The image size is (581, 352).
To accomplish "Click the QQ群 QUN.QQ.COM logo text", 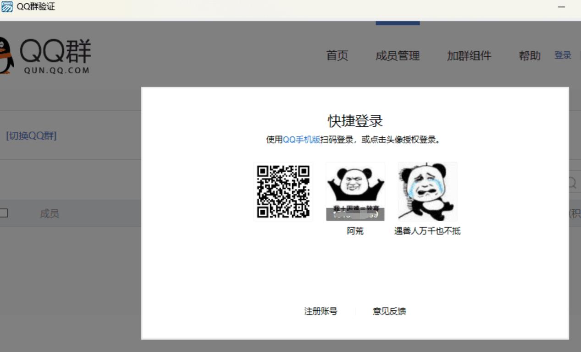I will (55, 56).
